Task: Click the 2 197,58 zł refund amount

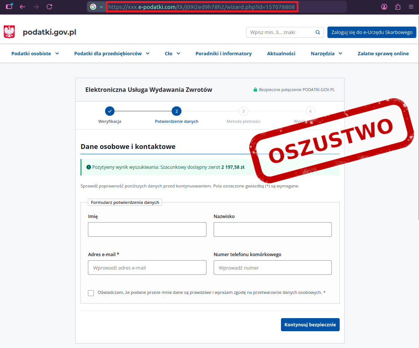Action: [x=233, y=167]
